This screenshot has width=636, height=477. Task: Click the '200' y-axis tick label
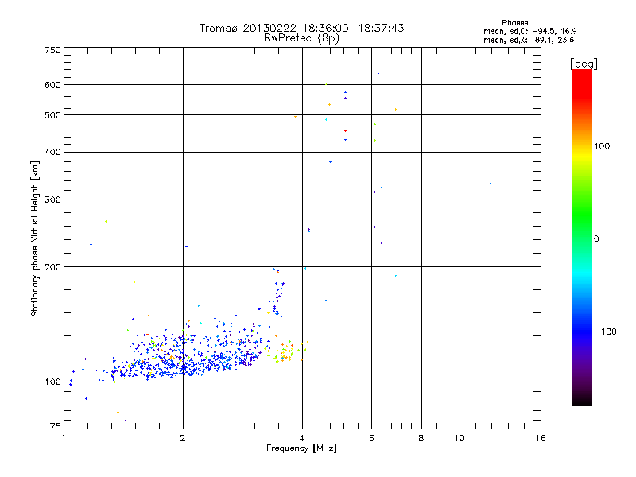point(52,267)
